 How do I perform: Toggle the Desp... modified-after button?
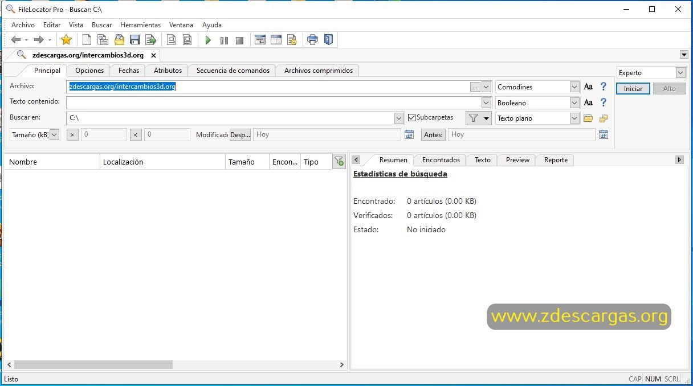click(x=240, y=135)
